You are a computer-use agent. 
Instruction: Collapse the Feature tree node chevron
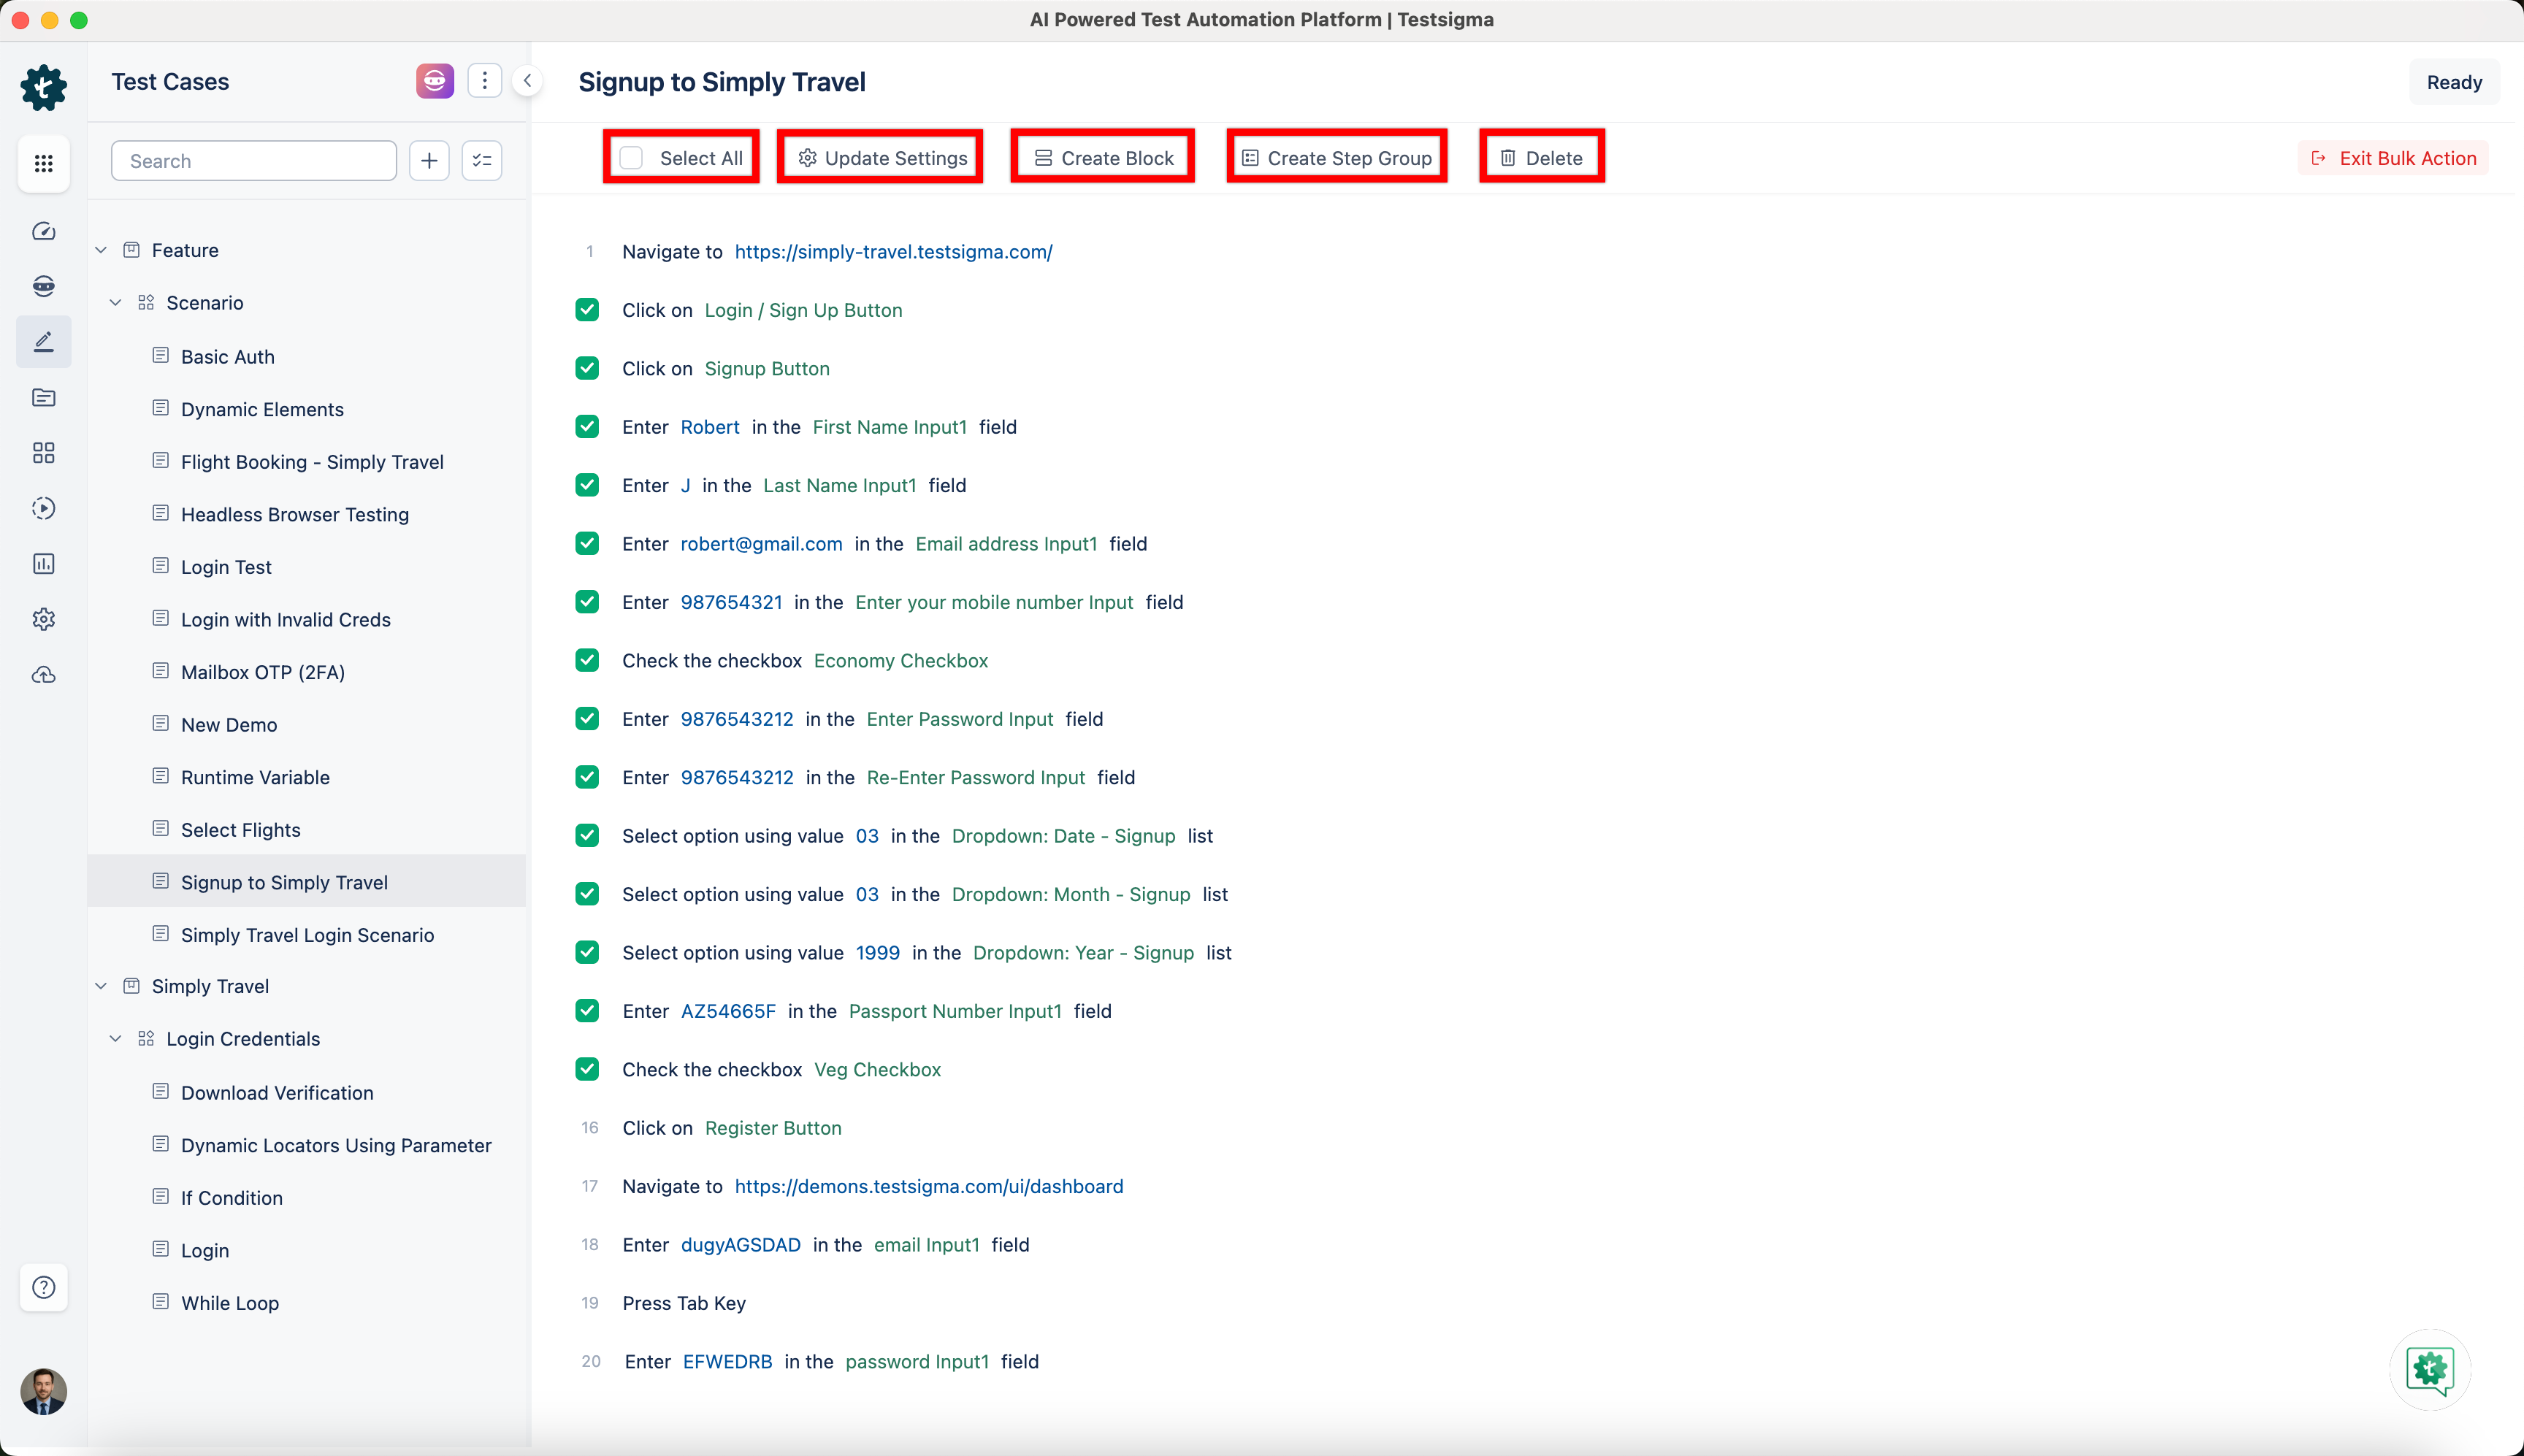coord(101,250)
